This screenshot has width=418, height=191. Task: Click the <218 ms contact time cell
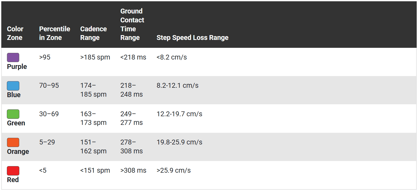click(133, 57)
